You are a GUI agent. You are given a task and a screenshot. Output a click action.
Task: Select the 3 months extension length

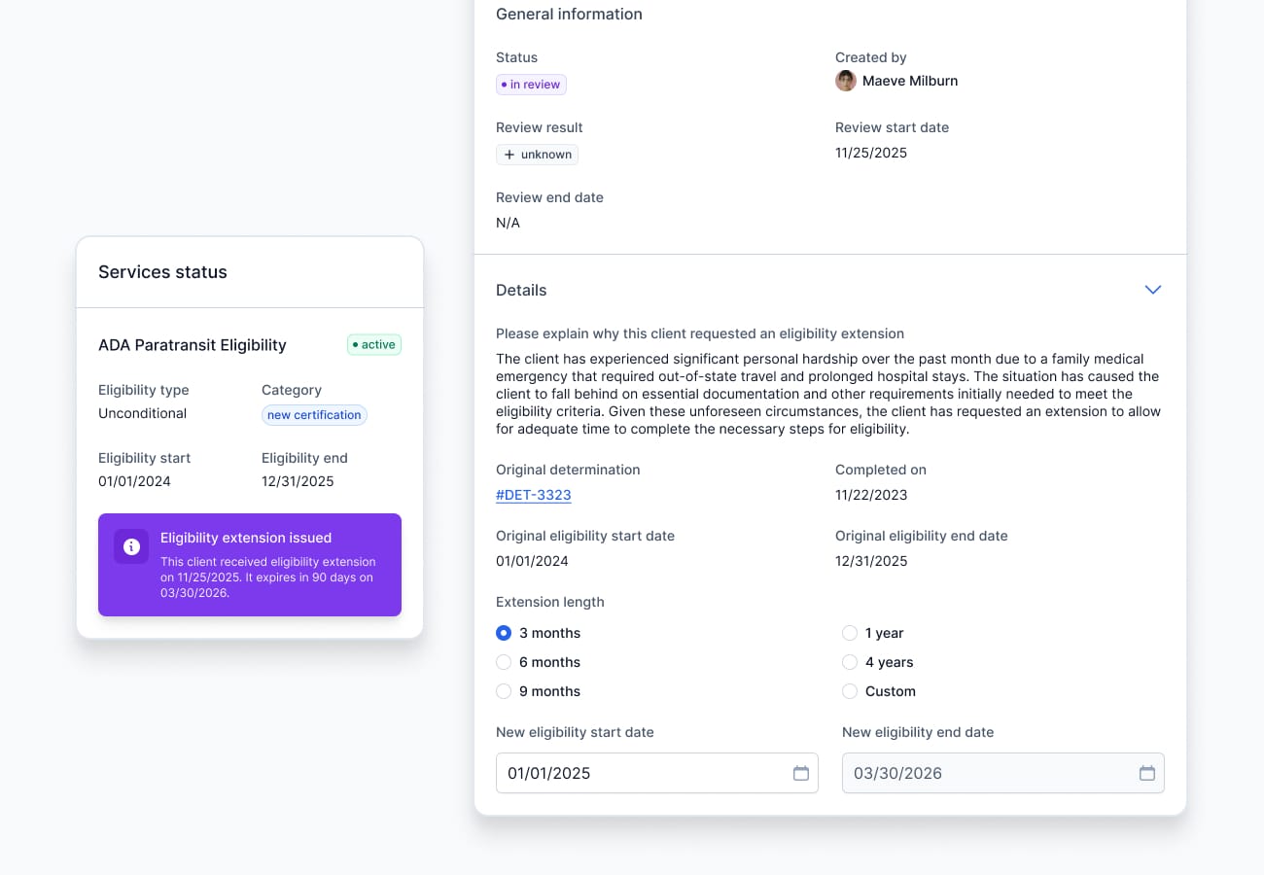504,633
